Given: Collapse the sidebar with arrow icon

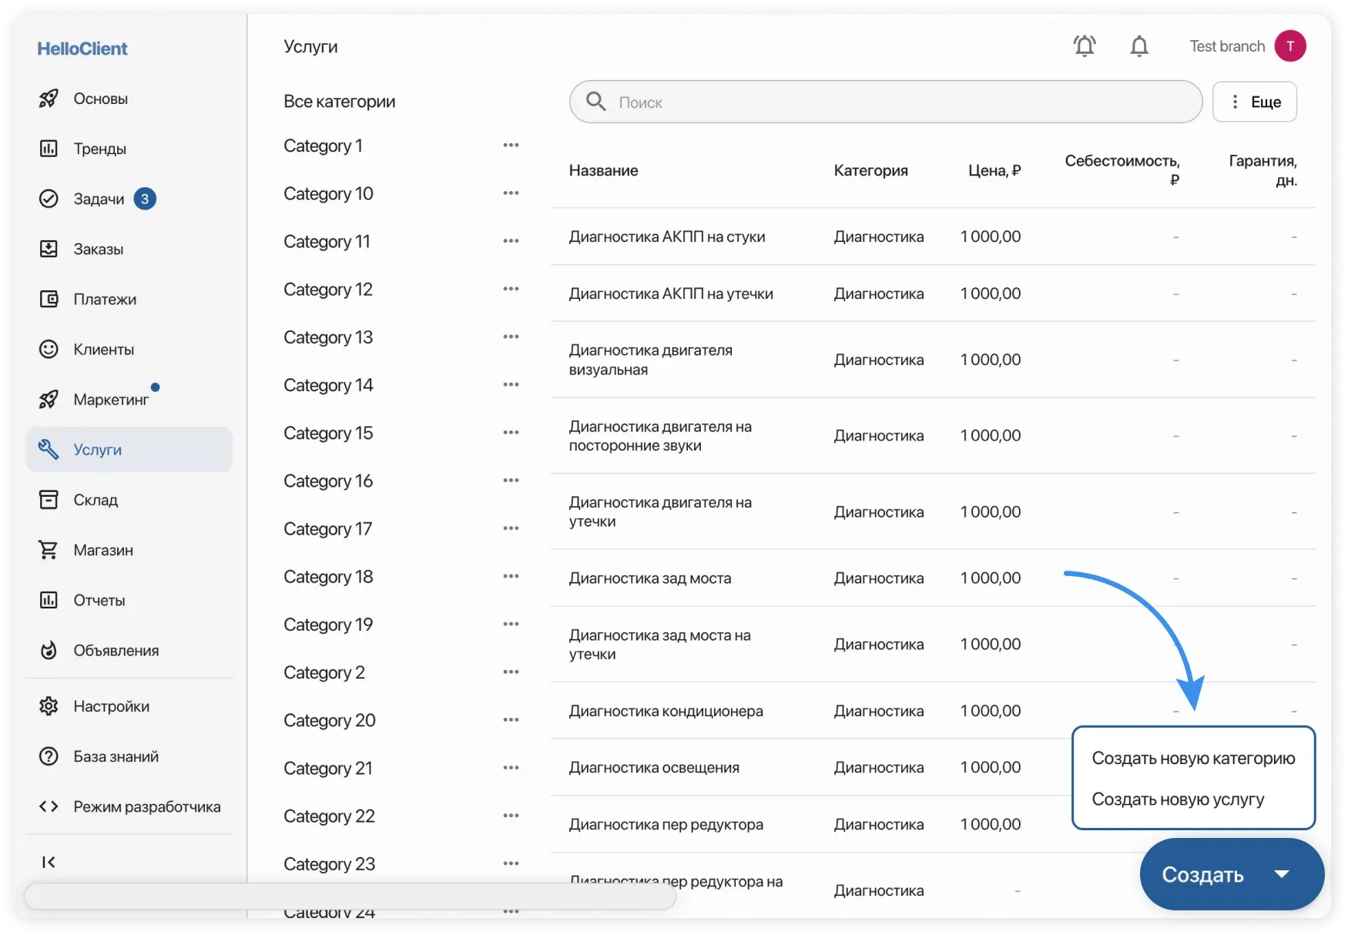Looking at the screenshot, I should tap(49, 862).
